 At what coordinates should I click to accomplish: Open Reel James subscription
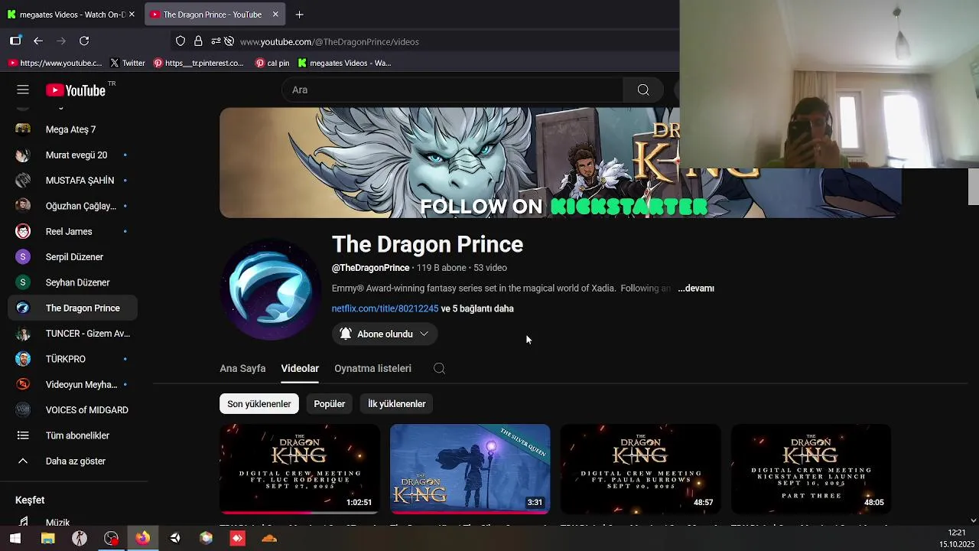pyautogui.click(x=73, y=231)
